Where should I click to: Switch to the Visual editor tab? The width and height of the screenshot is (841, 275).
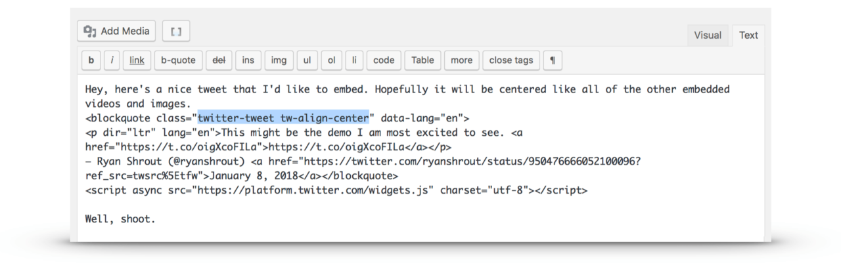[708, 35]
